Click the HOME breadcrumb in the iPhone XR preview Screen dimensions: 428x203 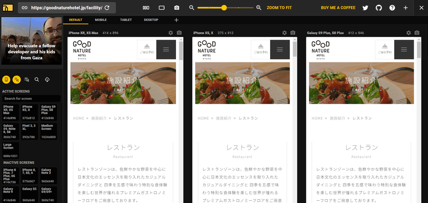pos(79,118)
